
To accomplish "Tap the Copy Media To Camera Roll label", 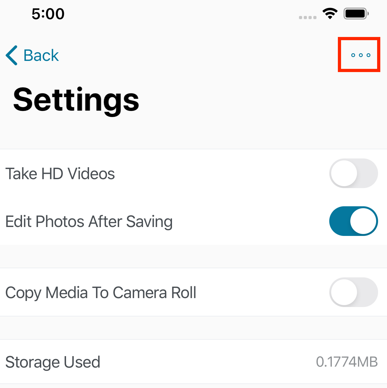I will [101, 293].
